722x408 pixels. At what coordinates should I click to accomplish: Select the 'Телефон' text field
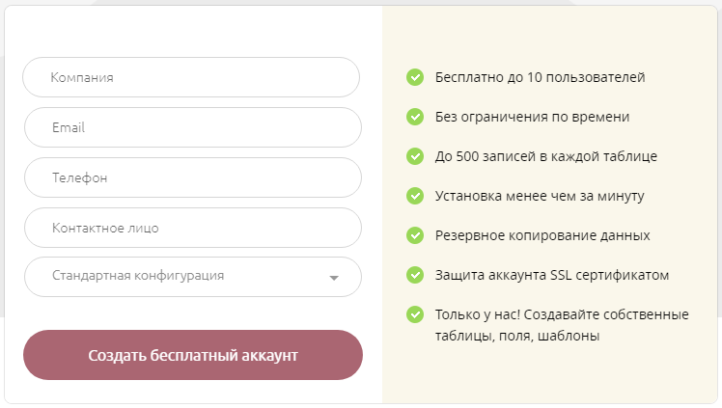191,177
